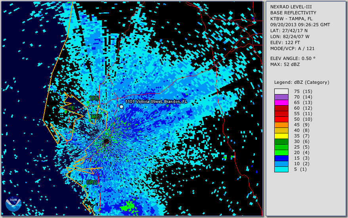Click the MCF airport label

pyautogui.click(x=97, y=117)
